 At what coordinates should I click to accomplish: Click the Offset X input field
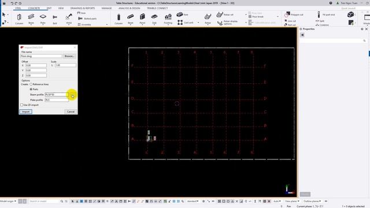pos(36,65)
